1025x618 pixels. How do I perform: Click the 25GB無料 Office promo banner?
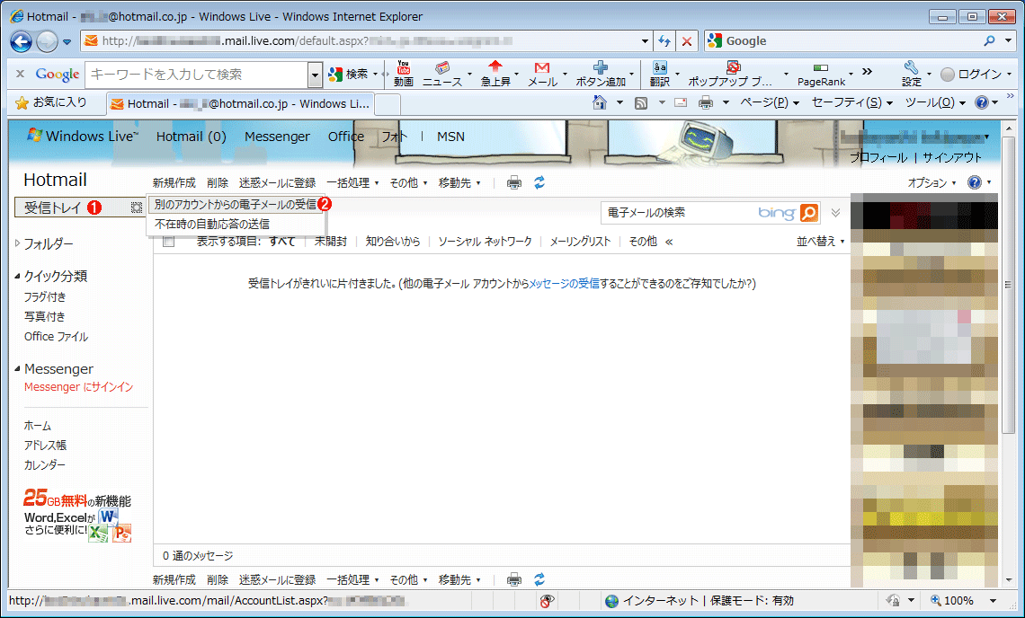[77, 516]
